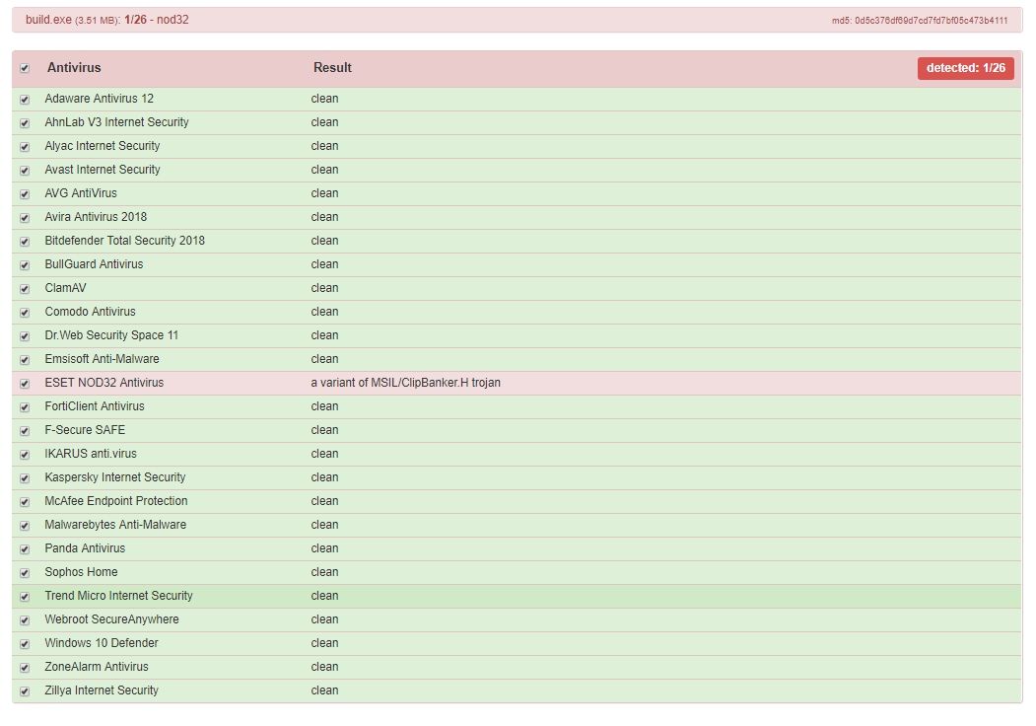Uncheck the Windows 10 Defender checkbox

coord(25,644)
